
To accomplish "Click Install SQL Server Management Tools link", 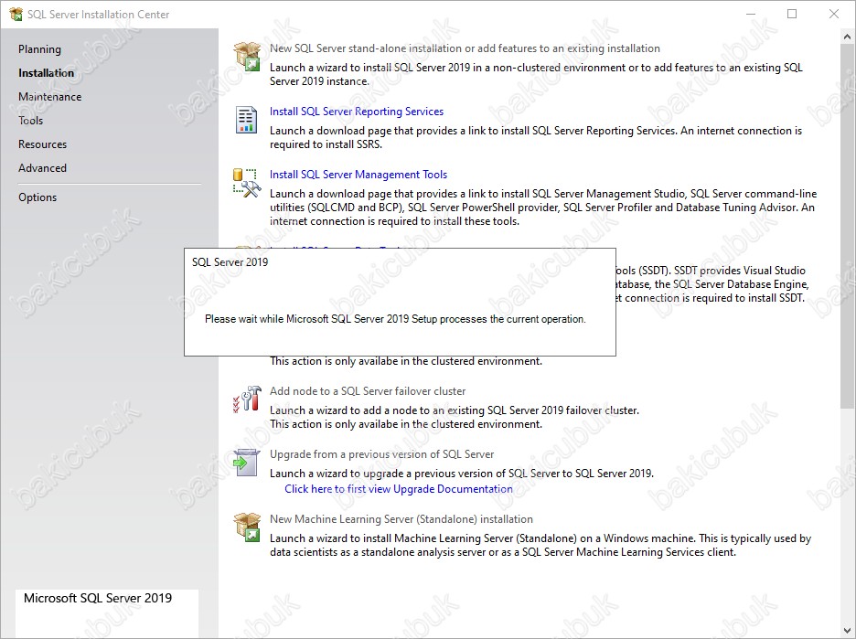I will point(358,174).
